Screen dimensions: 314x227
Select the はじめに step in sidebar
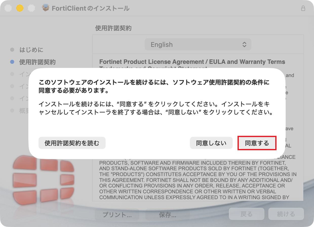[31, 50]
